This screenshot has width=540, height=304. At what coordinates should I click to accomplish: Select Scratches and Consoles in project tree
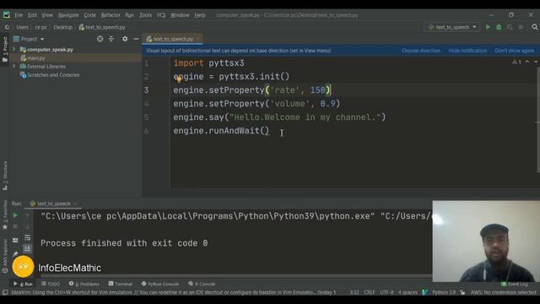point(50,75)
